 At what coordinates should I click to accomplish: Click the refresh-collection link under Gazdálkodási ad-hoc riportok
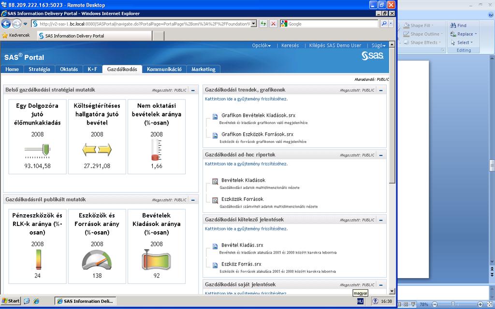point(246,164)
